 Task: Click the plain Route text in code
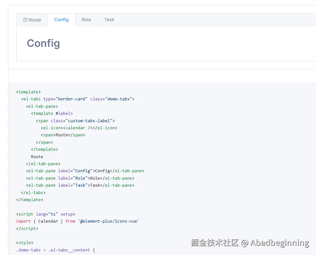click(x=37, y=157)
